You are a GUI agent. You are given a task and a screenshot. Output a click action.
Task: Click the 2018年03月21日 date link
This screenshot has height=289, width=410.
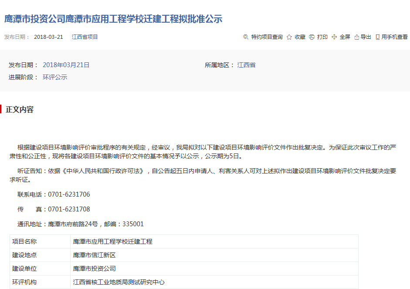pos(66,65)
